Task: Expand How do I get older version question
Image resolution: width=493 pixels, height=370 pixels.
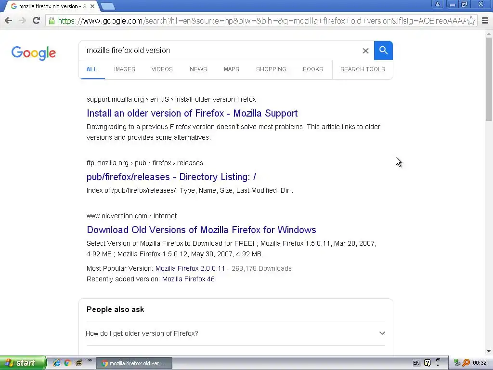Action: [x=235, y=333]
